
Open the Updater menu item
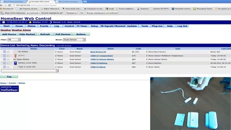(132, 26)
